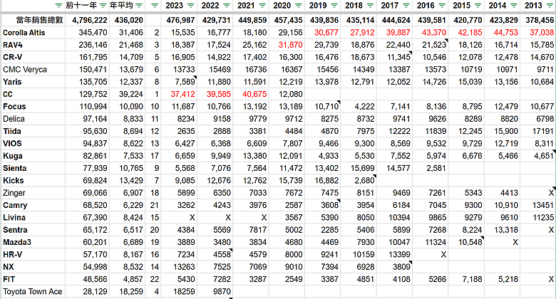556x299 pixels.
Task: Select Delica total 97,164
Action: [95, 119]
